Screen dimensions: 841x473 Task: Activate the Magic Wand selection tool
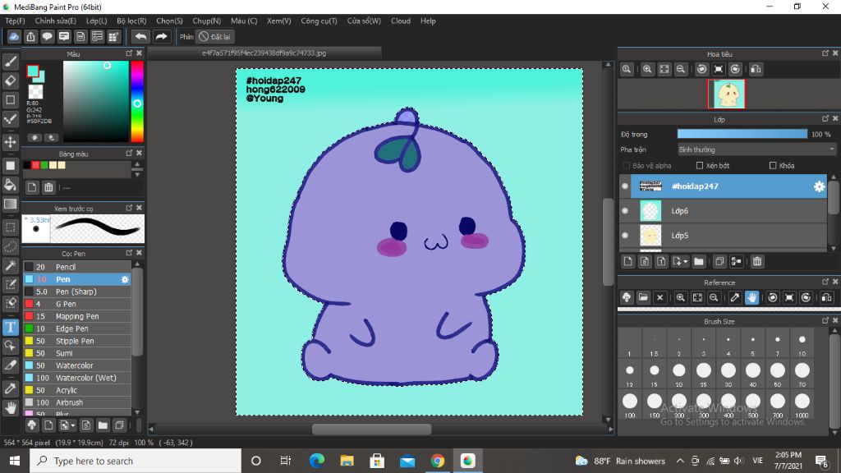pyautogui.click(x=11, y=265)
